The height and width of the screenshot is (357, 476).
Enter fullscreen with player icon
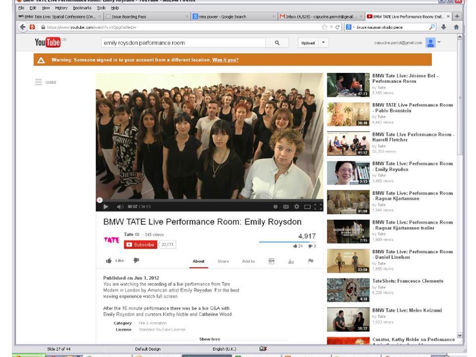318,207
